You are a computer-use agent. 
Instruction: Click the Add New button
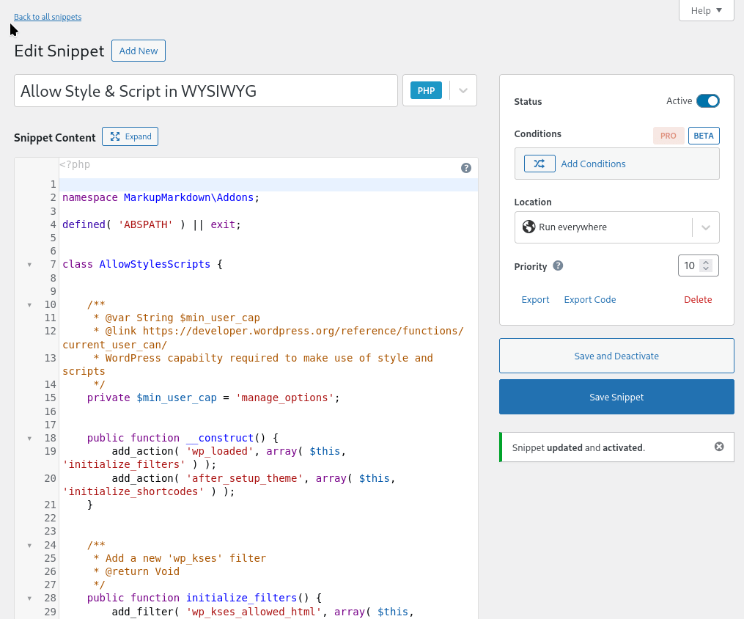pos(139,51)
